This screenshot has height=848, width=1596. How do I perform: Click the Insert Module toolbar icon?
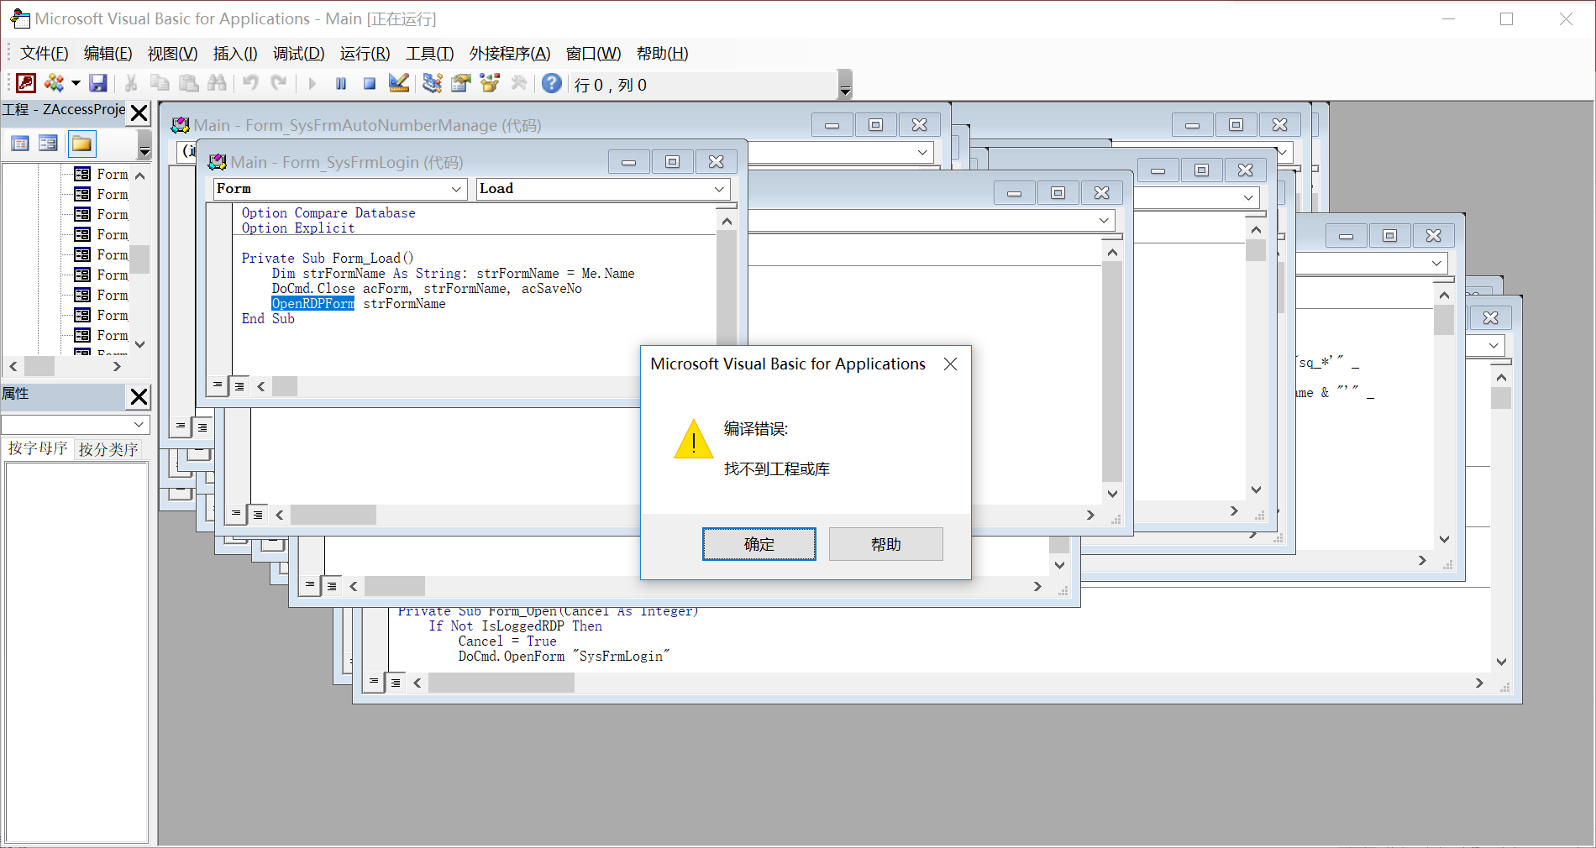[x=55, y=83]
